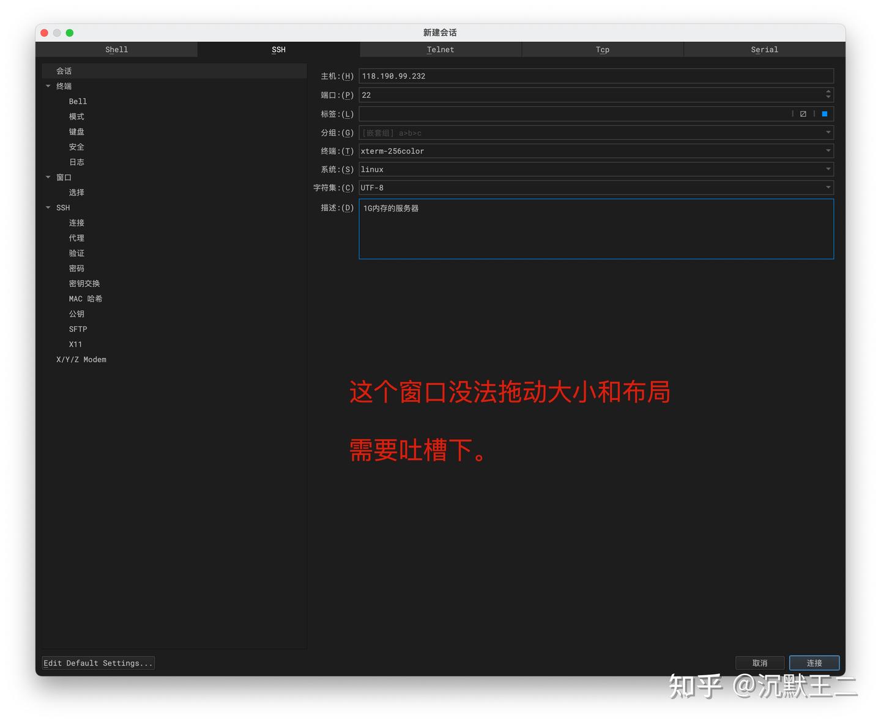Select X11 in the sidebar
Viewport: 881px width, 723px height.
point(75,344)
